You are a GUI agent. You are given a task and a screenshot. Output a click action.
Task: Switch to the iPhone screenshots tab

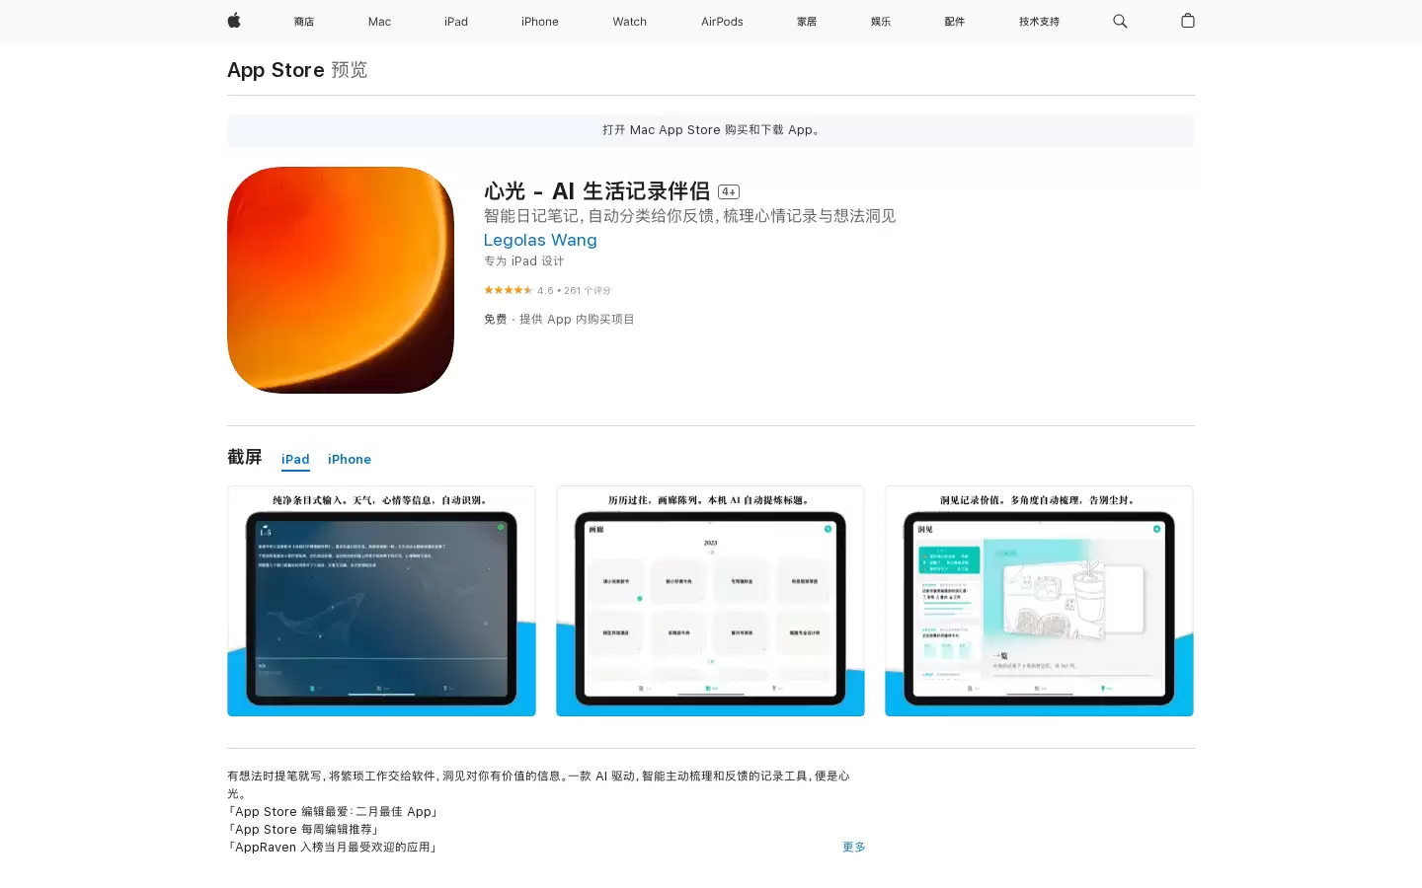coord(350,460)
